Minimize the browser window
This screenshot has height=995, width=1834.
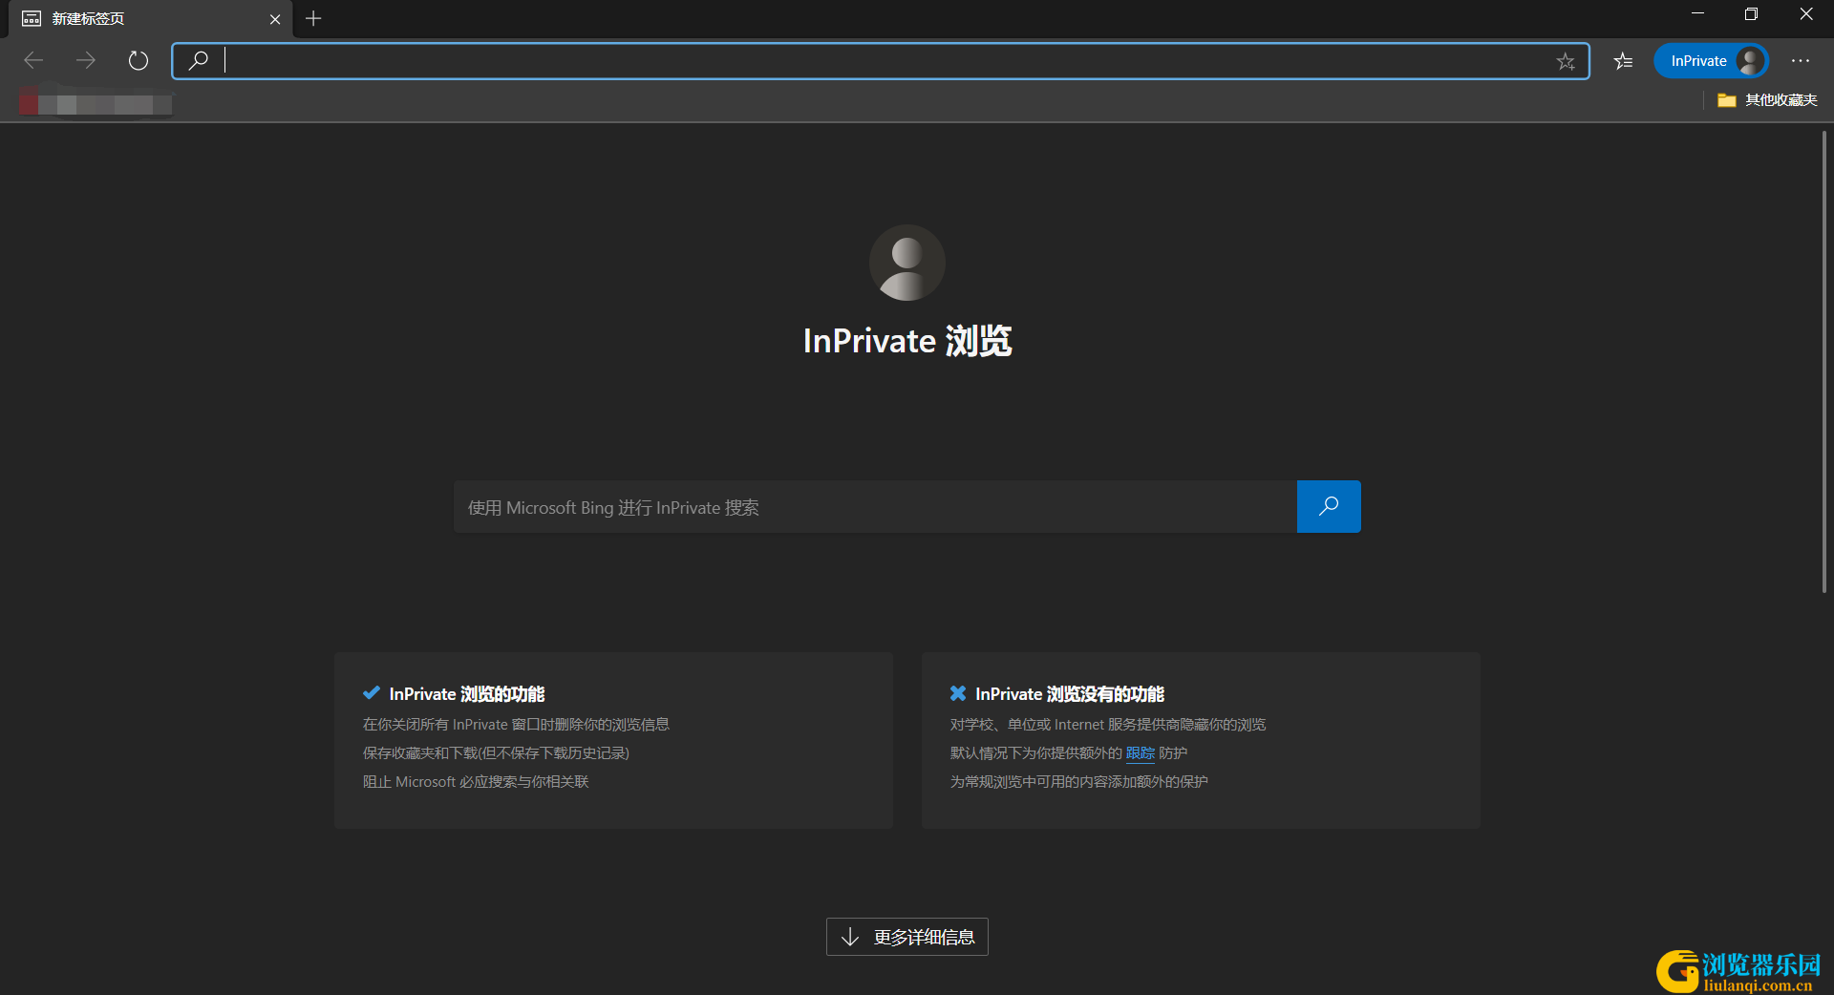point(1697,14)
